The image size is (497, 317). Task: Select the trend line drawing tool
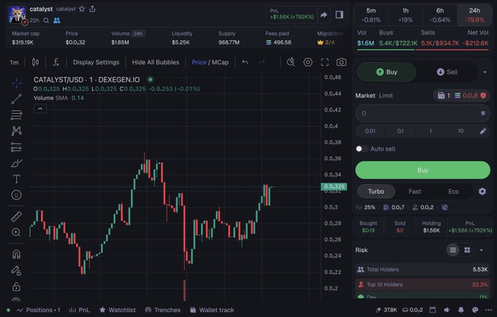click(17, 99)
